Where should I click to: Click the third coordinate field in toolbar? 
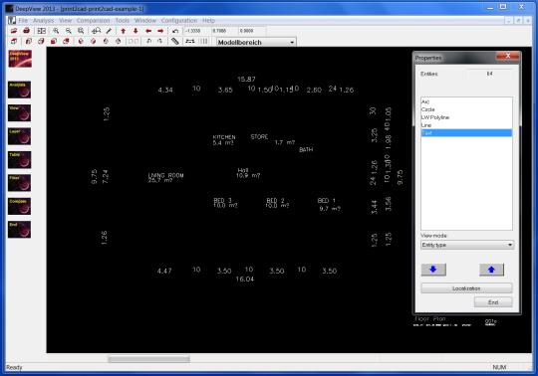252,31
